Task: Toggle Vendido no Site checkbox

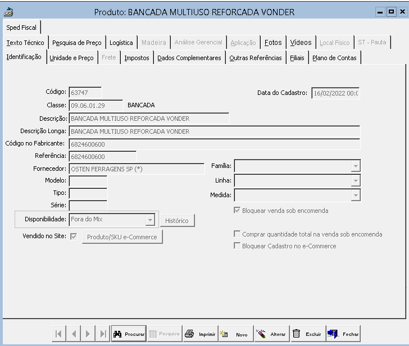Action: coord(74,236)
